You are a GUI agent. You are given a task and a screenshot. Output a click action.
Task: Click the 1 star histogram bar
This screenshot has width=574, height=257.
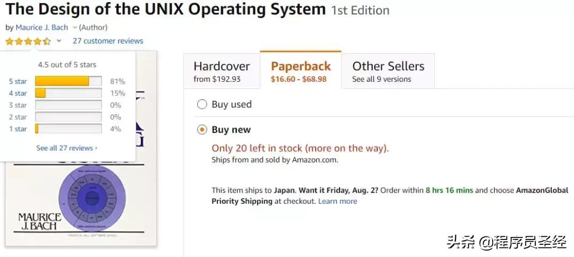[68, 129]
